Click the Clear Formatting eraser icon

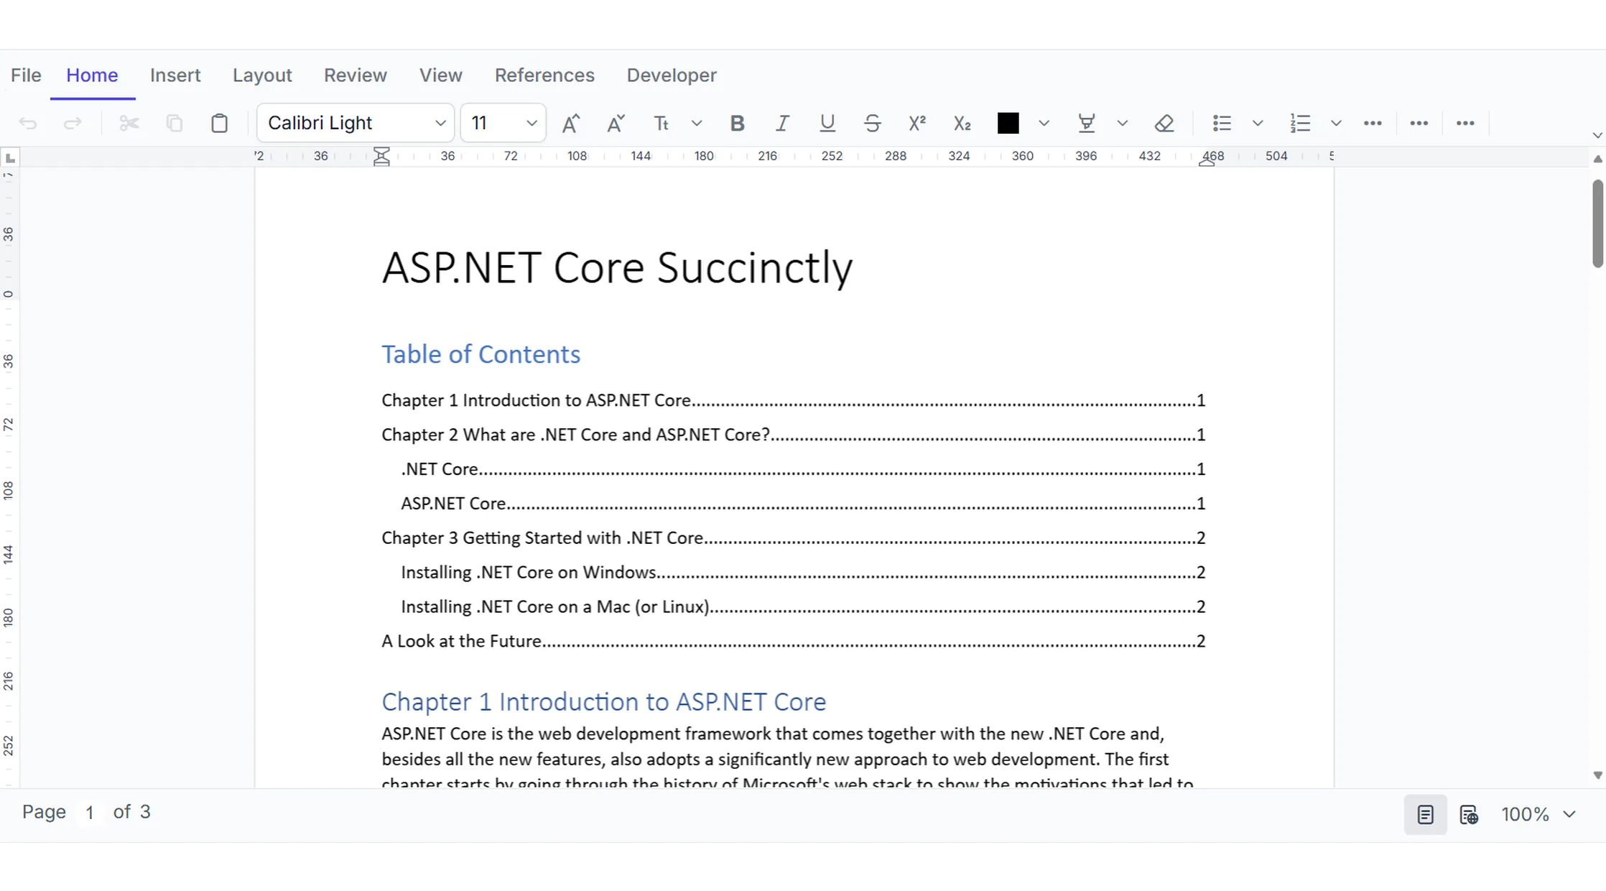1164,124
